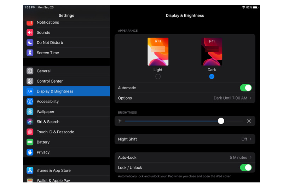Image resolution: width=283 pixels, height=187 pixels.
Task: Click the 'Dark' label under preview
Action: coord(212,70)
